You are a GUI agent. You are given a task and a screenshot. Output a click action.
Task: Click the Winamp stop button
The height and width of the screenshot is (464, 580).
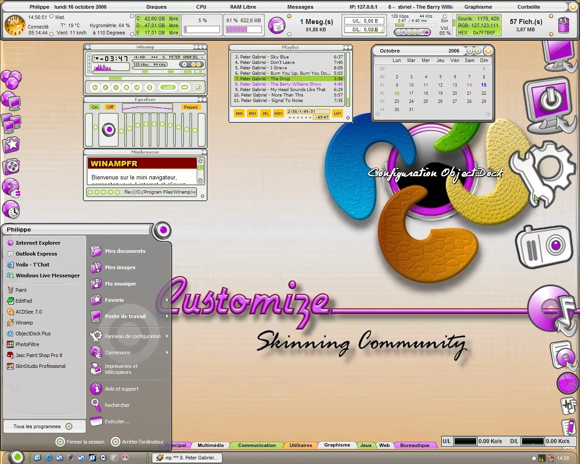pyautogui.click(x=127, y=87)
